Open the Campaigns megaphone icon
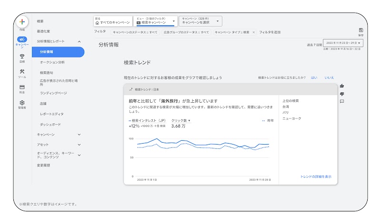Image resolution: width=381 pixels, height=224 pixels. [22, 39]
